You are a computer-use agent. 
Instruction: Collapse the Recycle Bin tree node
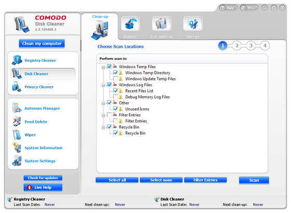pos(103,127)
